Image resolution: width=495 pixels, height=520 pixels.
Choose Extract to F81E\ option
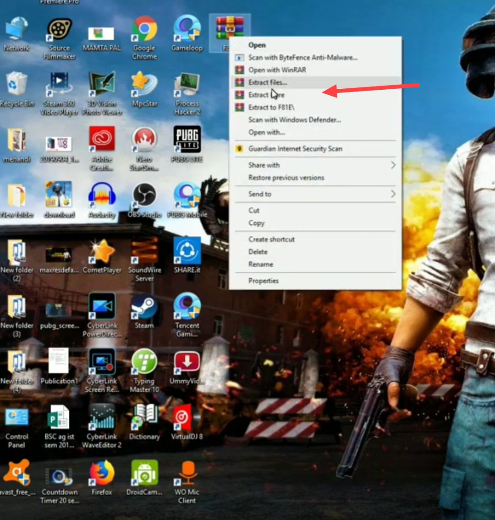pos(315,108)
